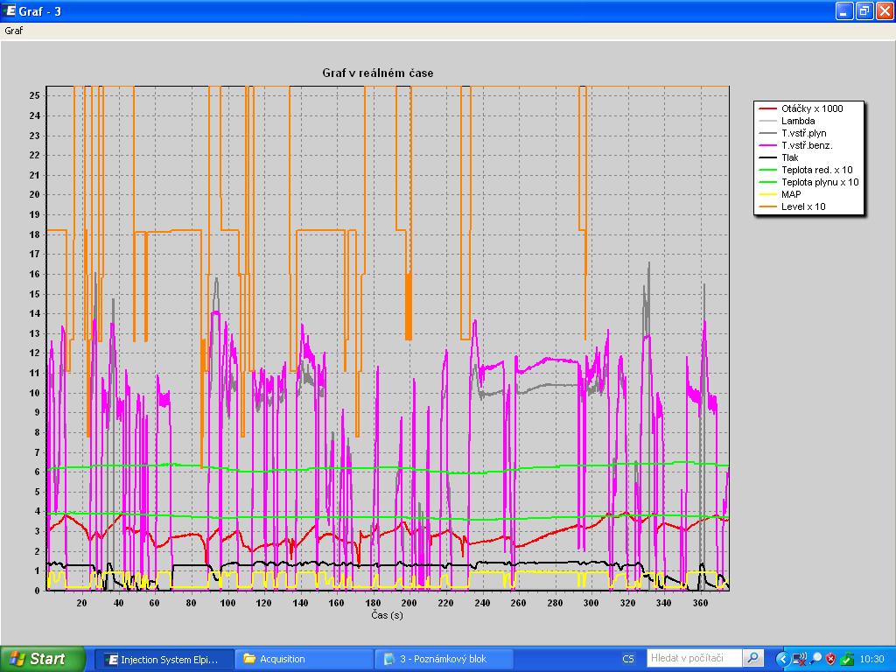Open the Acquisition folder taskbar item

pyautogui.click(x=304, y=659)
